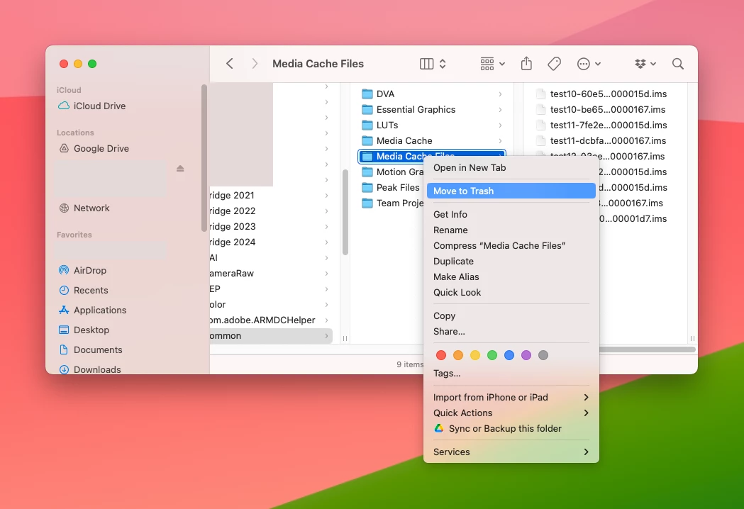This screenshot has height=509, width=744.
Task: Apply the red tag color
Action: [x=441, y=355]
